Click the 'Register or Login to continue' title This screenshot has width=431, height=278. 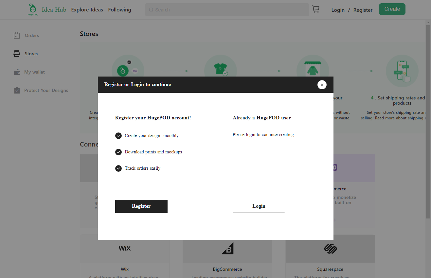pos(137,84)
